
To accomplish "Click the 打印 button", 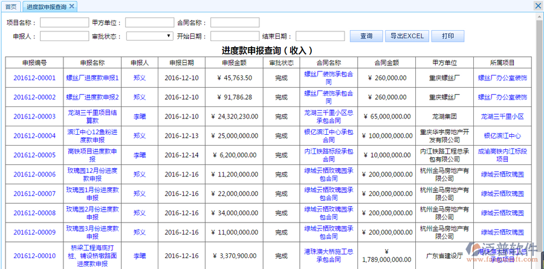I will tap(447, 36).
